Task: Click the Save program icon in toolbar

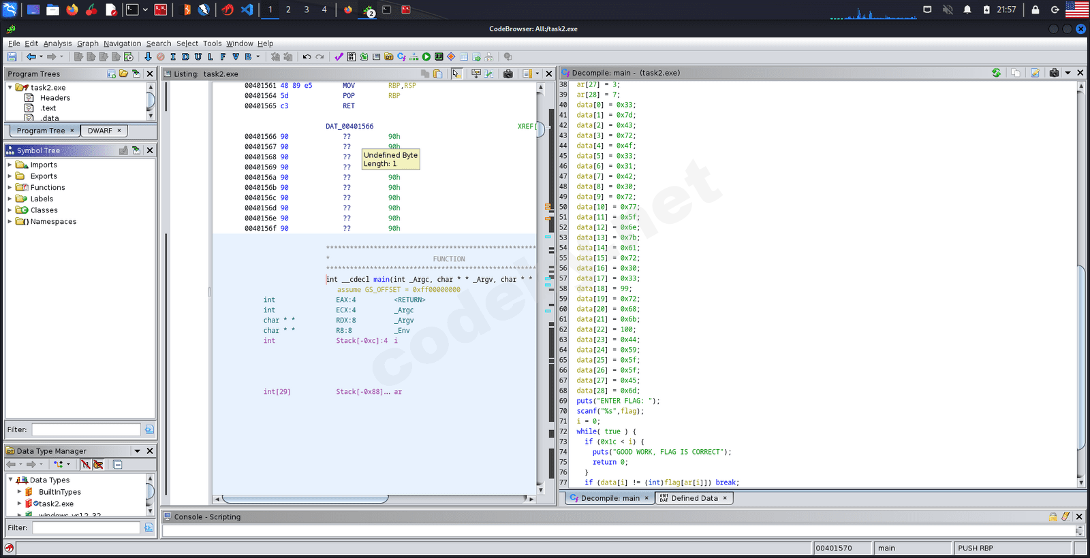Action: pos(12,57)
